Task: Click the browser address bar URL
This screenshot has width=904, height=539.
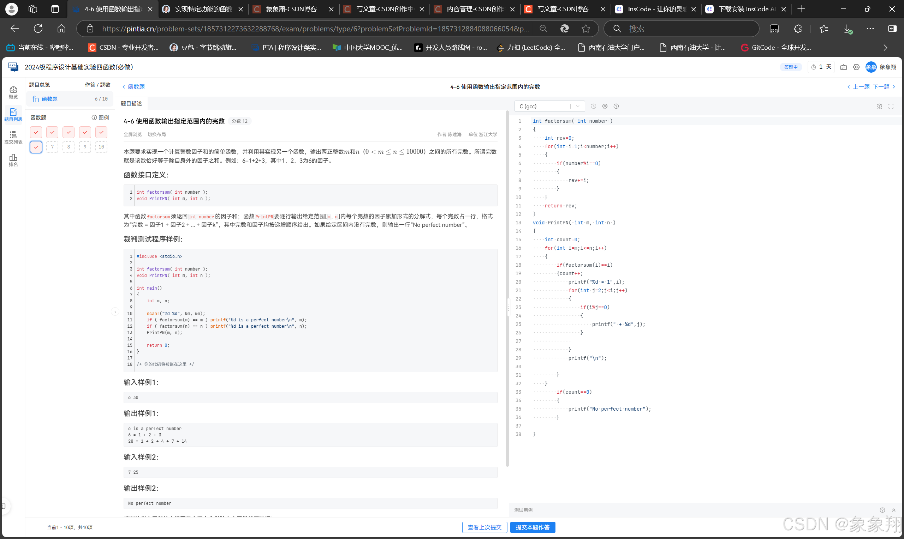Action: [315, 29]
